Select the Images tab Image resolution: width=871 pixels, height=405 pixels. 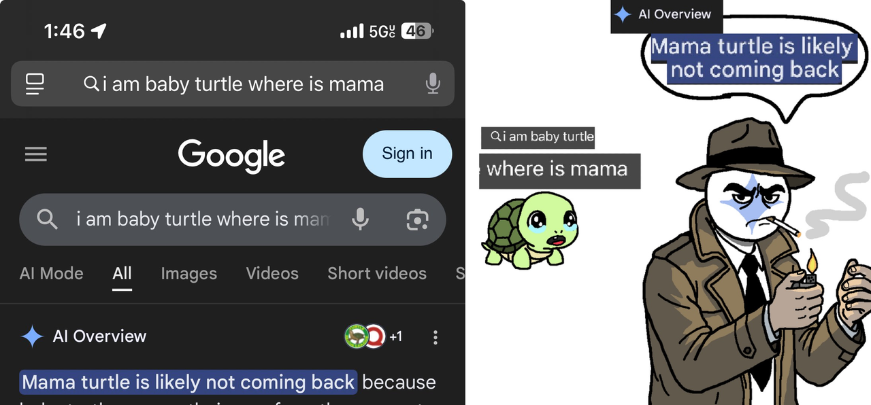[x=189, y=273]
